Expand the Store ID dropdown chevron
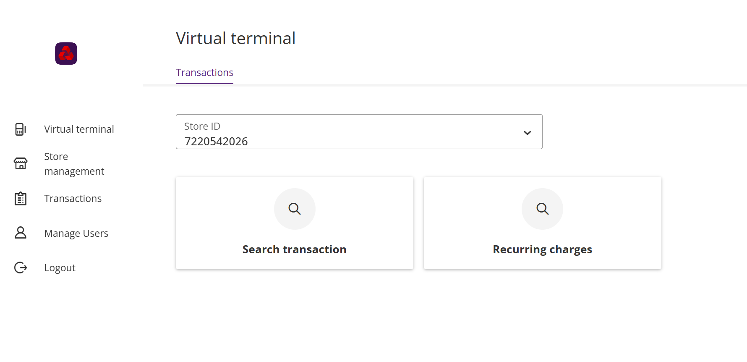This screenshot has height=362, width=747. point(527,133)
